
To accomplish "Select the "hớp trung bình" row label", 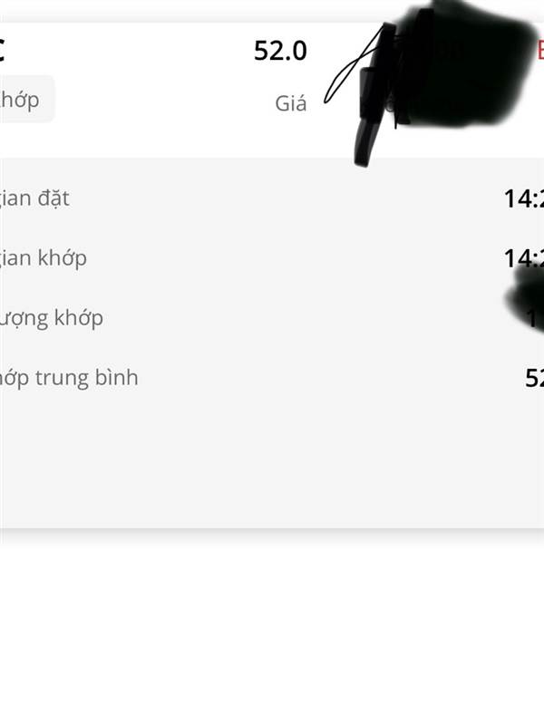I will coord(69,378).
